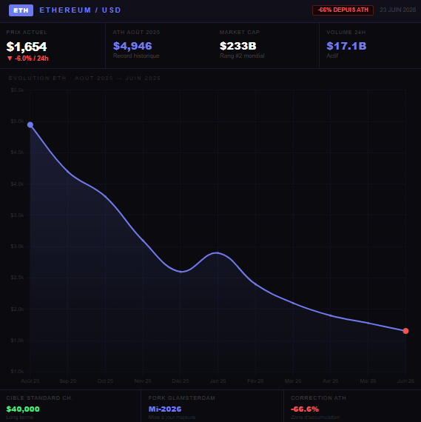Click the 'Août 25' x-axis label

tap(30, 381)
